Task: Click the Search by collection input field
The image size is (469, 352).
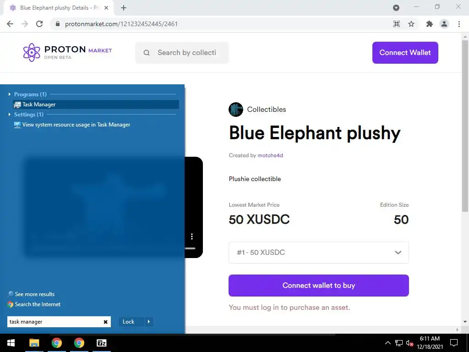Action: pyautogui.click(x=182, y=53)
